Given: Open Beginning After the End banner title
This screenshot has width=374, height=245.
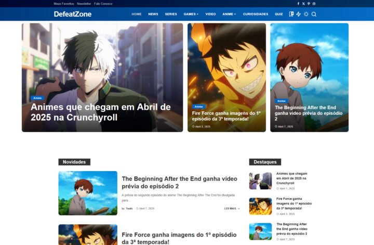Looking at the screenshot, I should 309,113.
